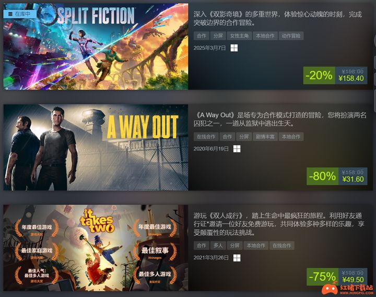Click the 《A Way Out》 description text
This screenshot has width=376, height=297.
point(280,119)
